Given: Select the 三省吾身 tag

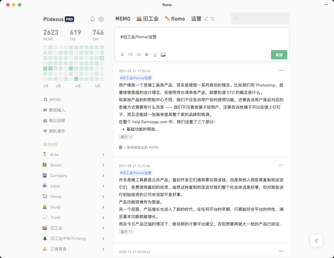Looking at the screenshot, I should [x=58, y=249].
